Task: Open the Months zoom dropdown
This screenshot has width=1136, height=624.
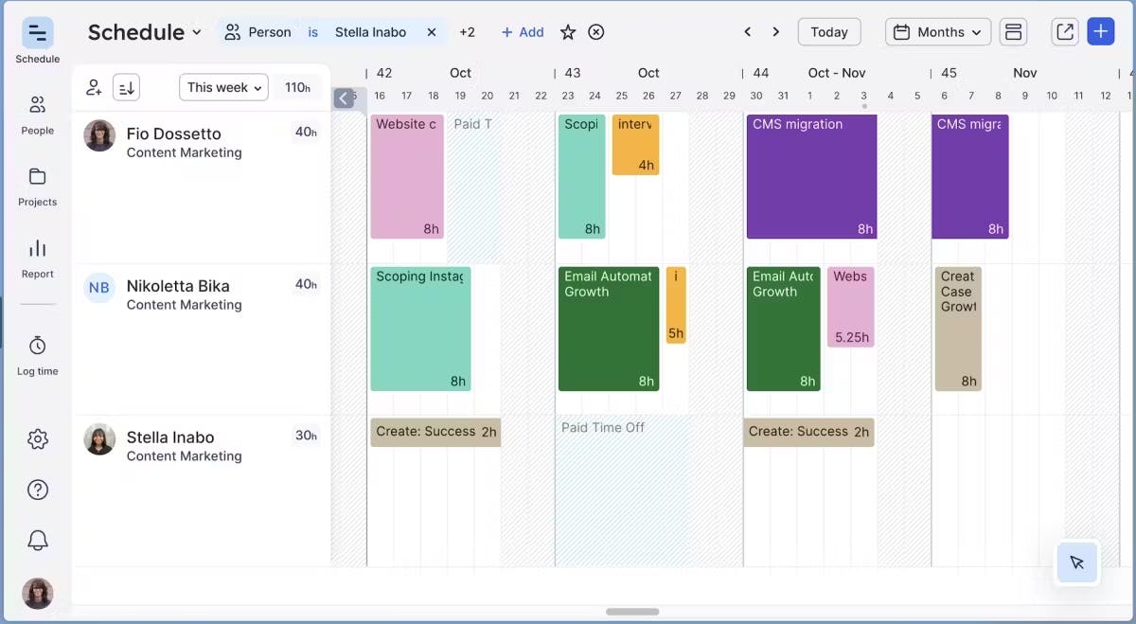Action: 938,32
